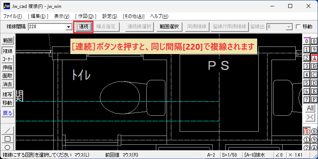The width and height of the screenshot is (318, 159).
Task: Toggle layer 8 in the layer panel
Action: [x=314, y=41]
